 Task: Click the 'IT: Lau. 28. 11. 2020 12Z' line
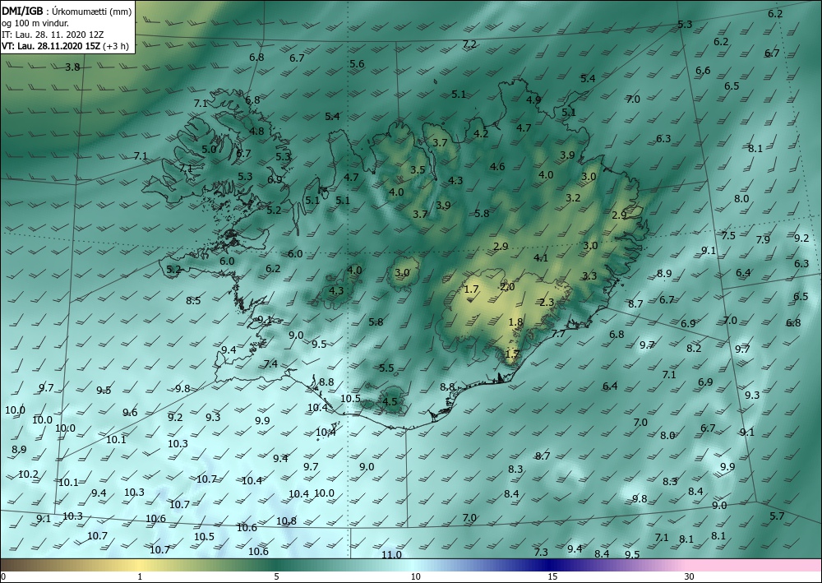[53, 35]
